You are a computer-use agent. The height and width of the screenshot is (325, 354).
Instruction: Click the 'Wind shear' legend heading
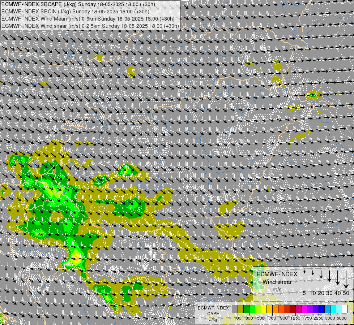click(x=277, y=282)
